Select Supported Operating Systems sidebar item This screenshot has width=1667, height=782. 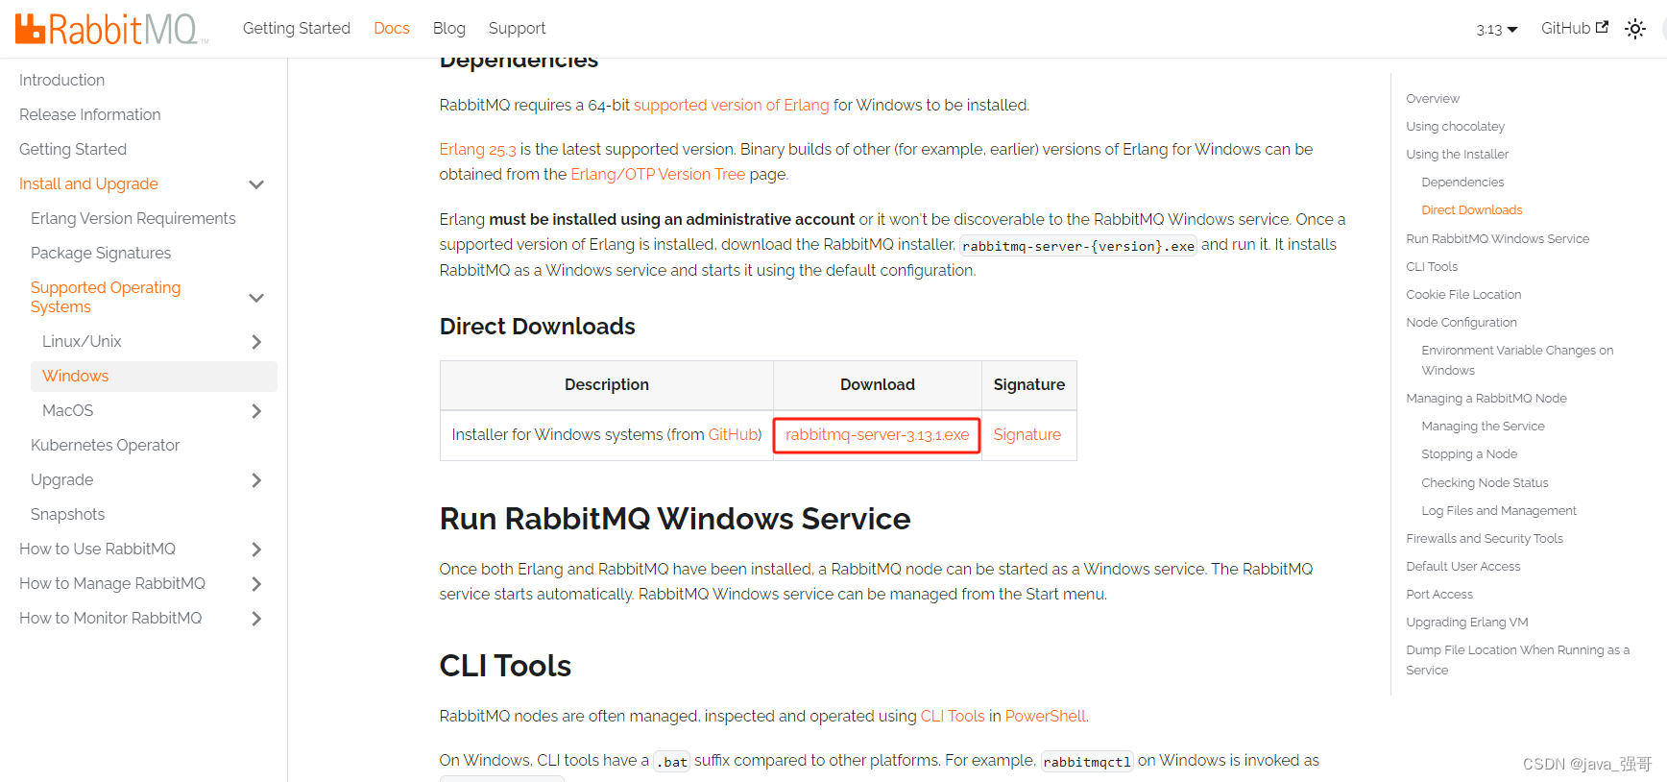(106, 297)
